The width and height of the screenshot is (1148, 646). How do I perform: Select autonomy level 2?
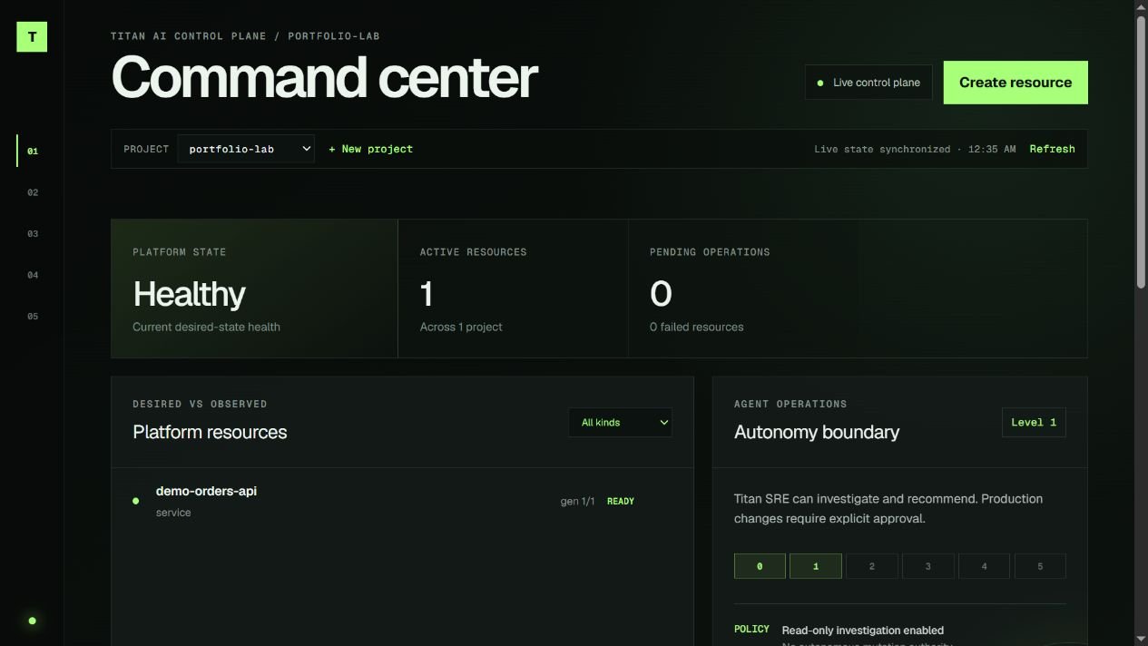pos(872,566)
